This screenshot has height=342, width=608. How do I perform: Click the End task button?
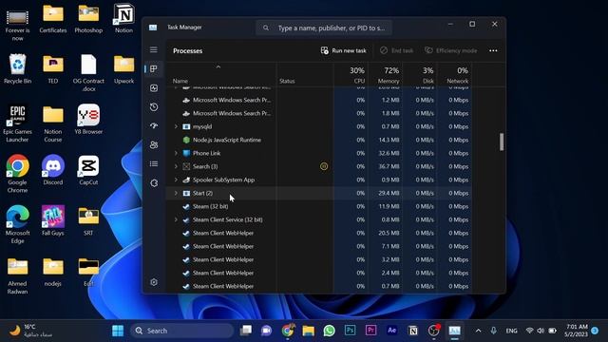pyautogui.click(x=397, y=50)
